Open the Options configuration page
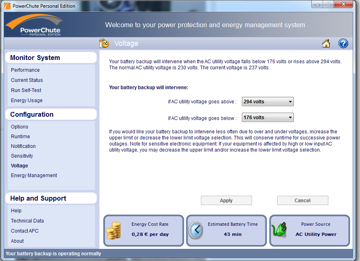 coord(19,126)
